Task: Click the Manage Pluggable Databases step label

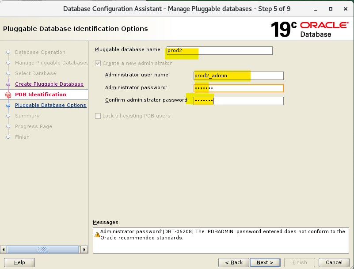Action: 51,63
